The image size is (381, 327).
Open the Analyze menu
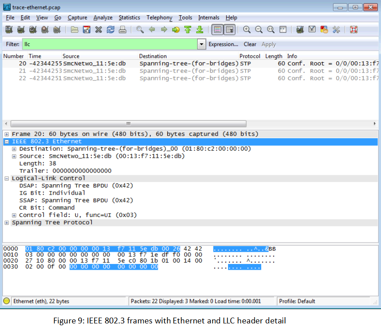tap(103, 17)
